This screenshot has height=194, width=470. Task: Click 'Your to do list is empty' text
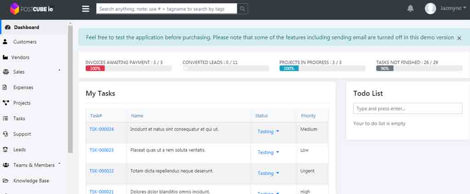click(379, 124)
